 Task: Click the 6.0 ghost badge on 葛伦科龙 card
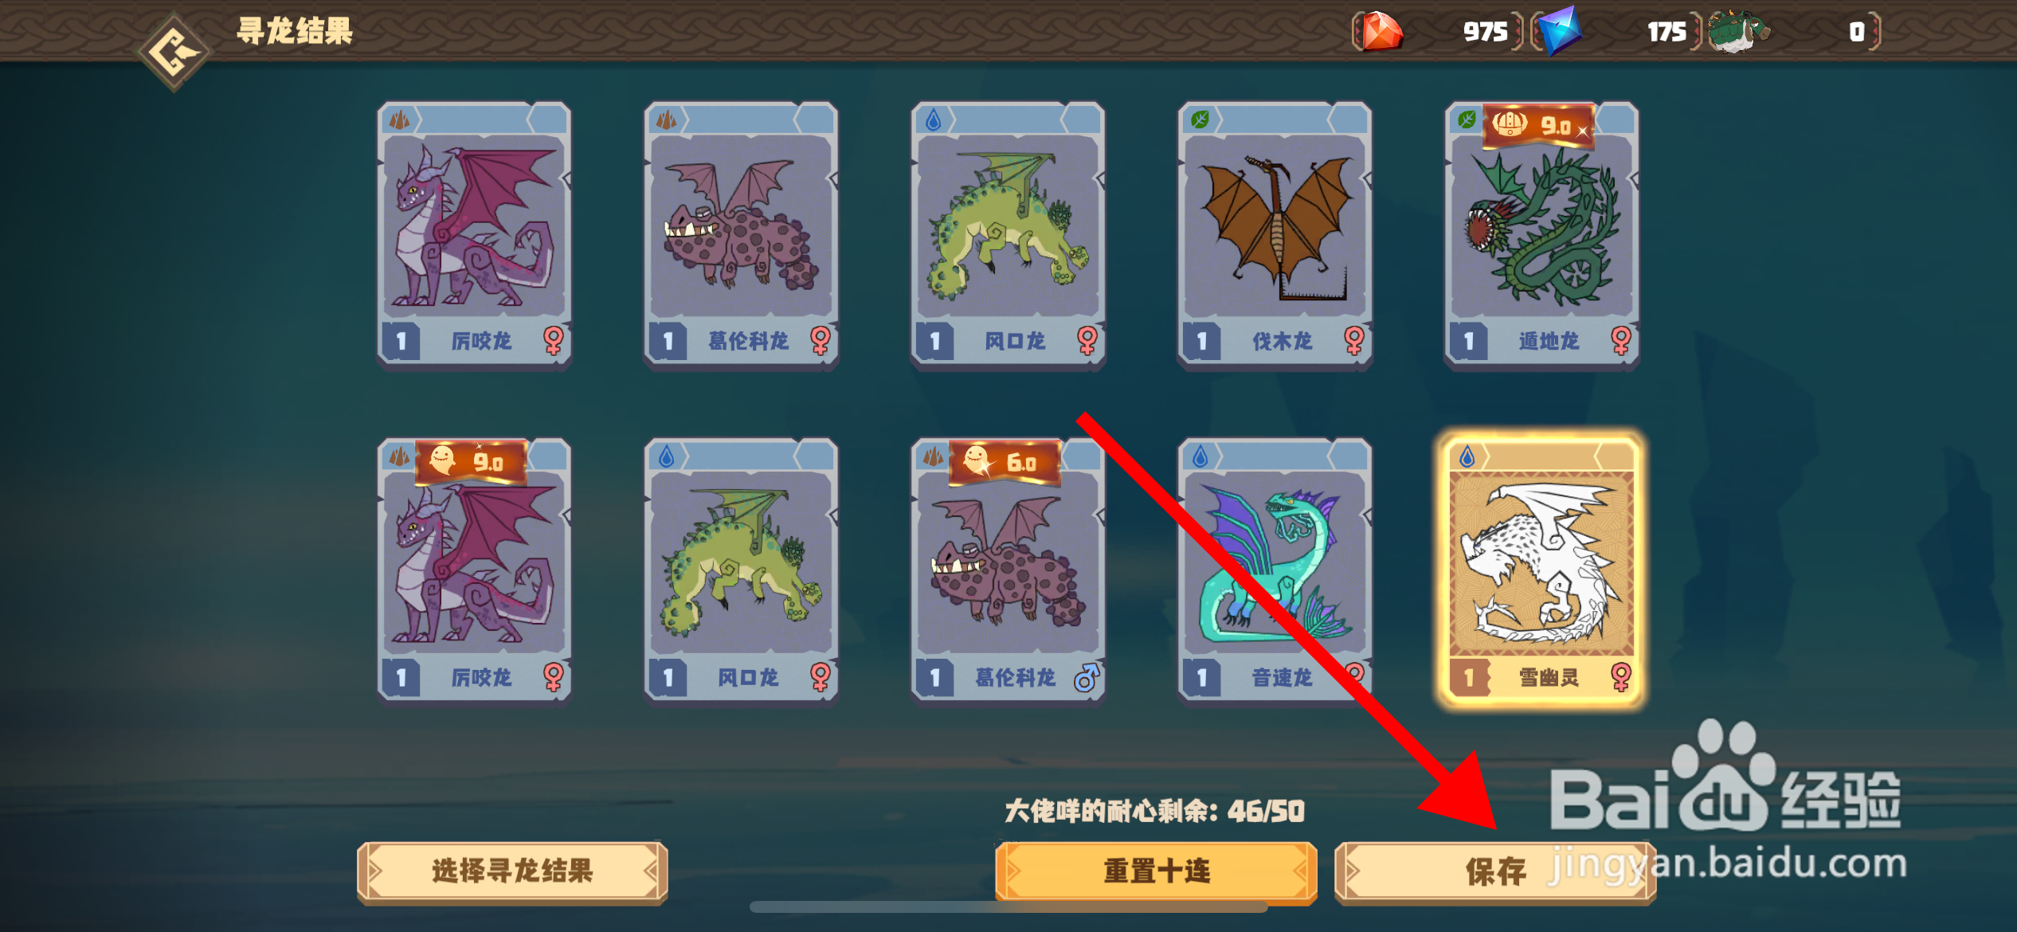(1004, 462)
